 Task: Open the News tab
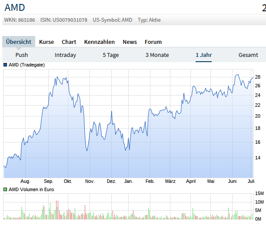(x=130, y=42)
